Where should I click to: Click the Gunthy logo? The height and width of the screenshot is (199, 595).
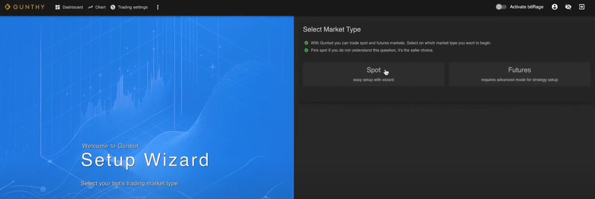[x=25, y=7]
